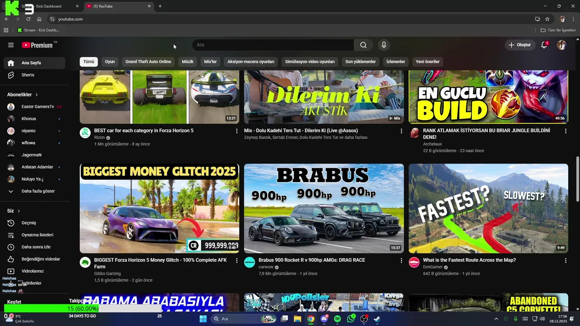Switch to Stream - Kick Dashboard tab
This screenshot has height=326, width=580.
click(x=43, y=6)
